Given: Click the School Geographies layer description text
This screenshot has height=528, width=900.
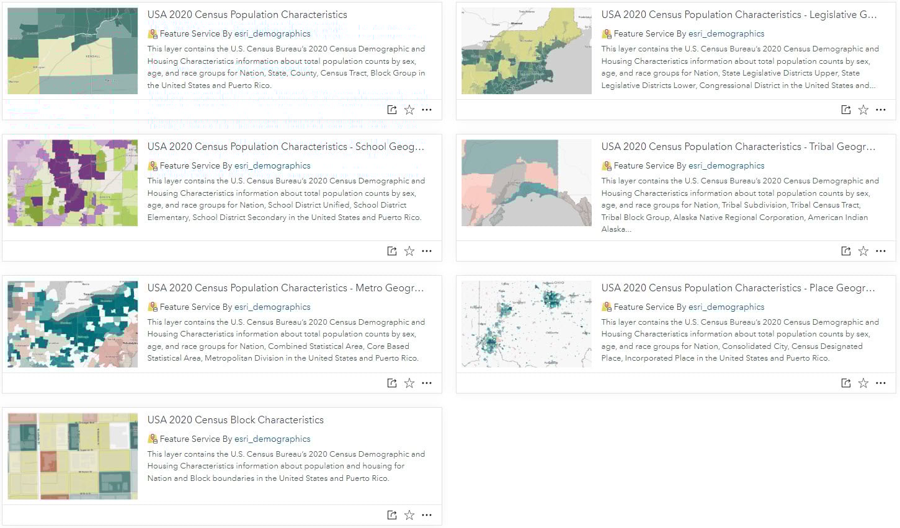Looking at the screenshot, I should [286, 199].
